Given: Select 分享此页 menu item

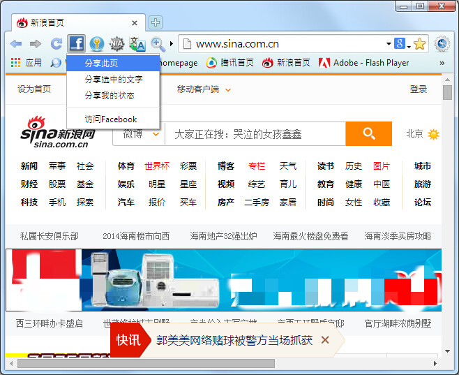Looking at the screenshot, I should coord(113,63).
